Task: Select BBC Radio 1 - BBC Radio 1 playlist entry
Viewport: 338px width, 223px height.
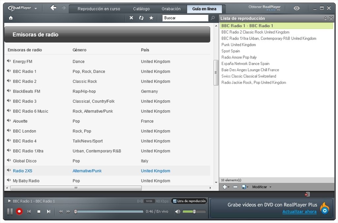Action: 277,26
